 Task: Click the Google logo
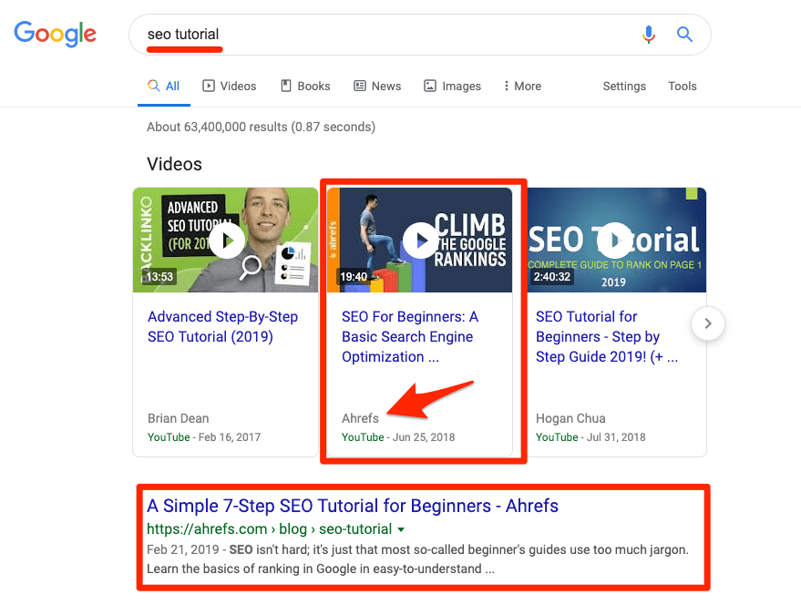(55, 34)
